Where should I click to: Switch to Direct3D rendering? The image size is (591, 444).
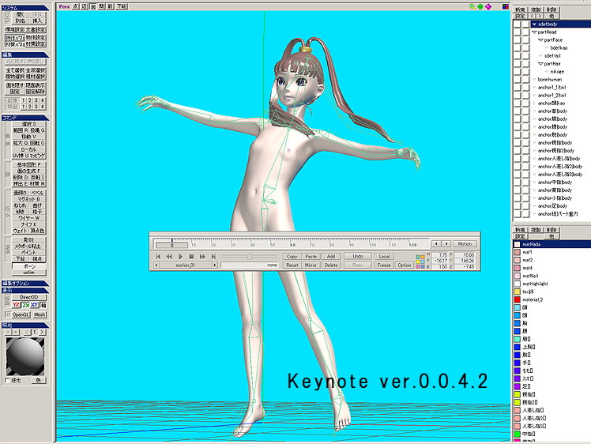click(x=28, y=297)
